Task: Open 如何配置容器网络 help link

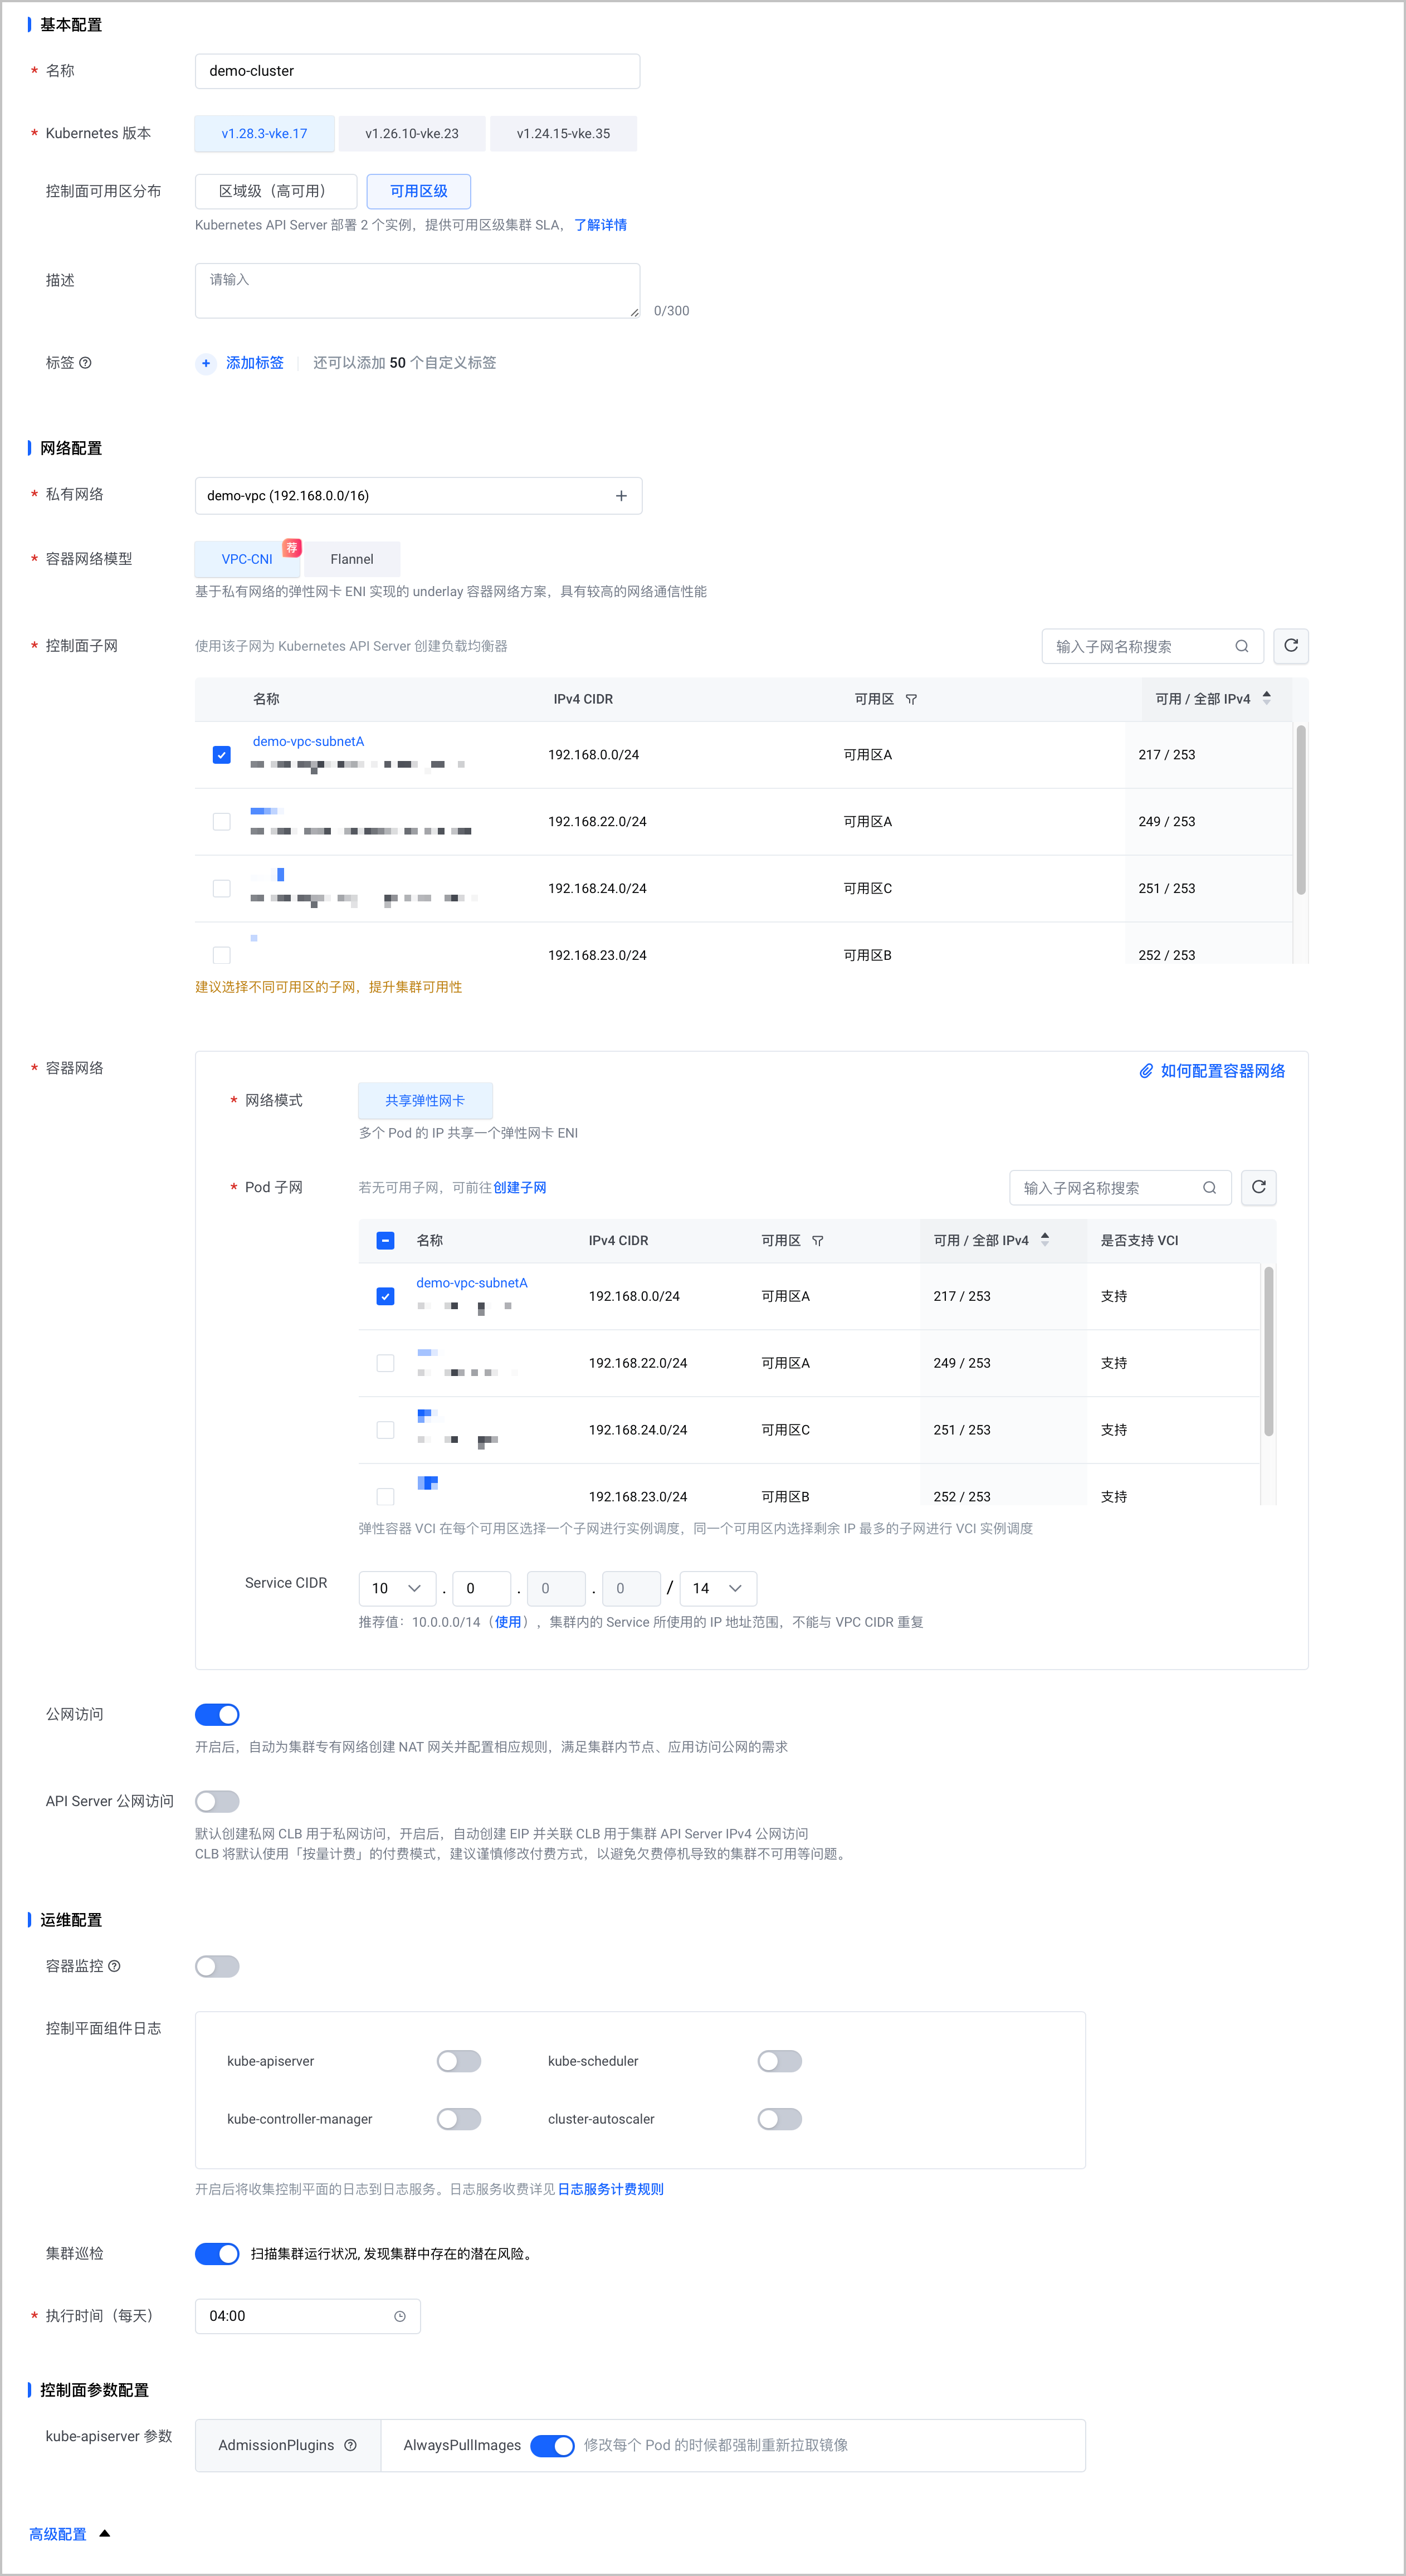Action: point(1222,1071)
